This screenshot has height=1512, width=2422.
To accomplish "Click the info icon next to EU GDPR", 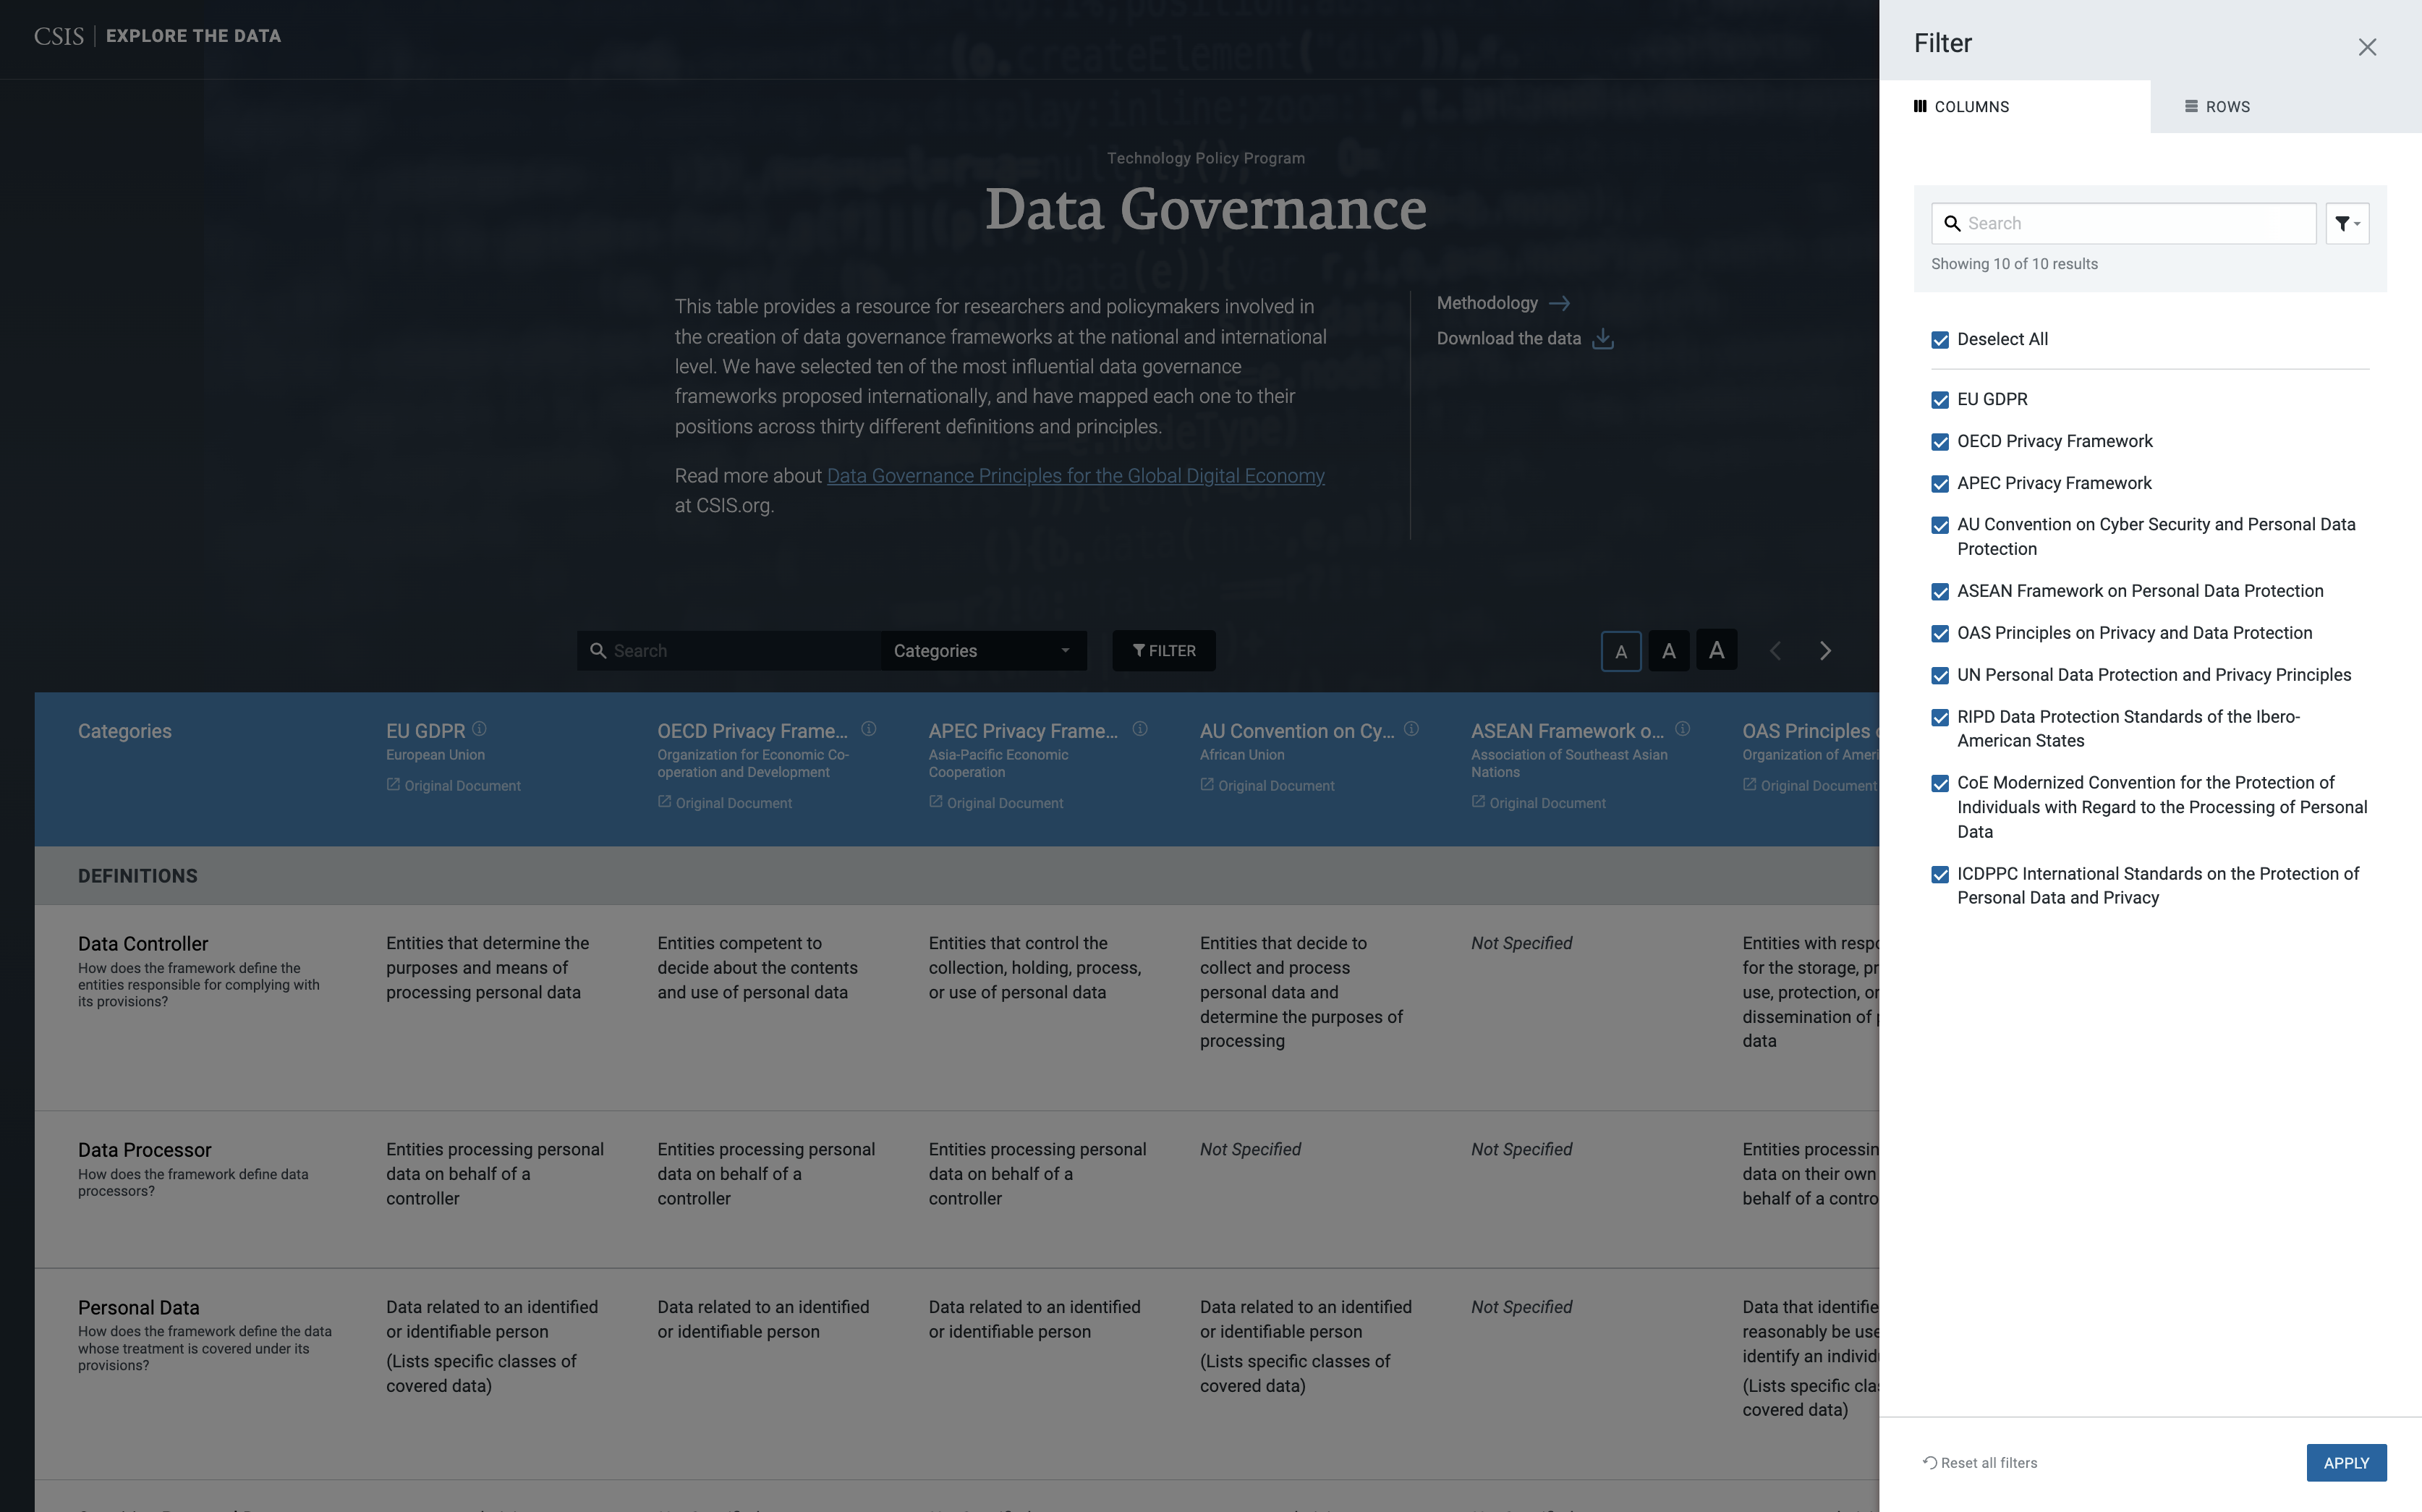I will (x=479, y=729).
